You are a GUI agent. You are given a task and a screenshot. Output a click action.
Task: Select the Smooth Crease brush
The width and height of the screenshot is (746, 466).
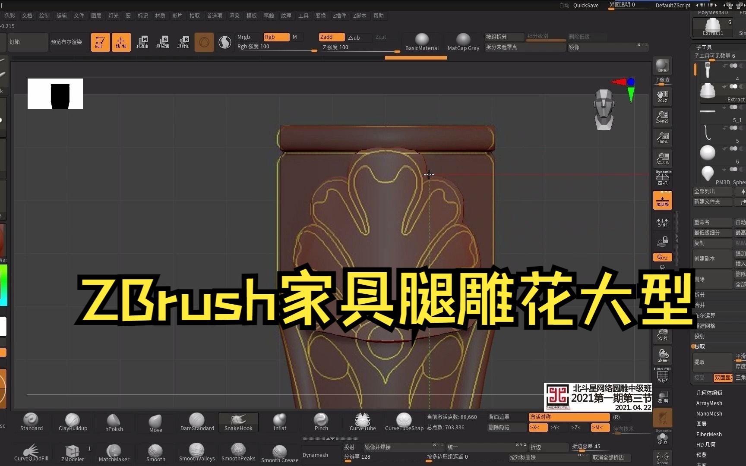pyautogui.click(x=280, y=454)
